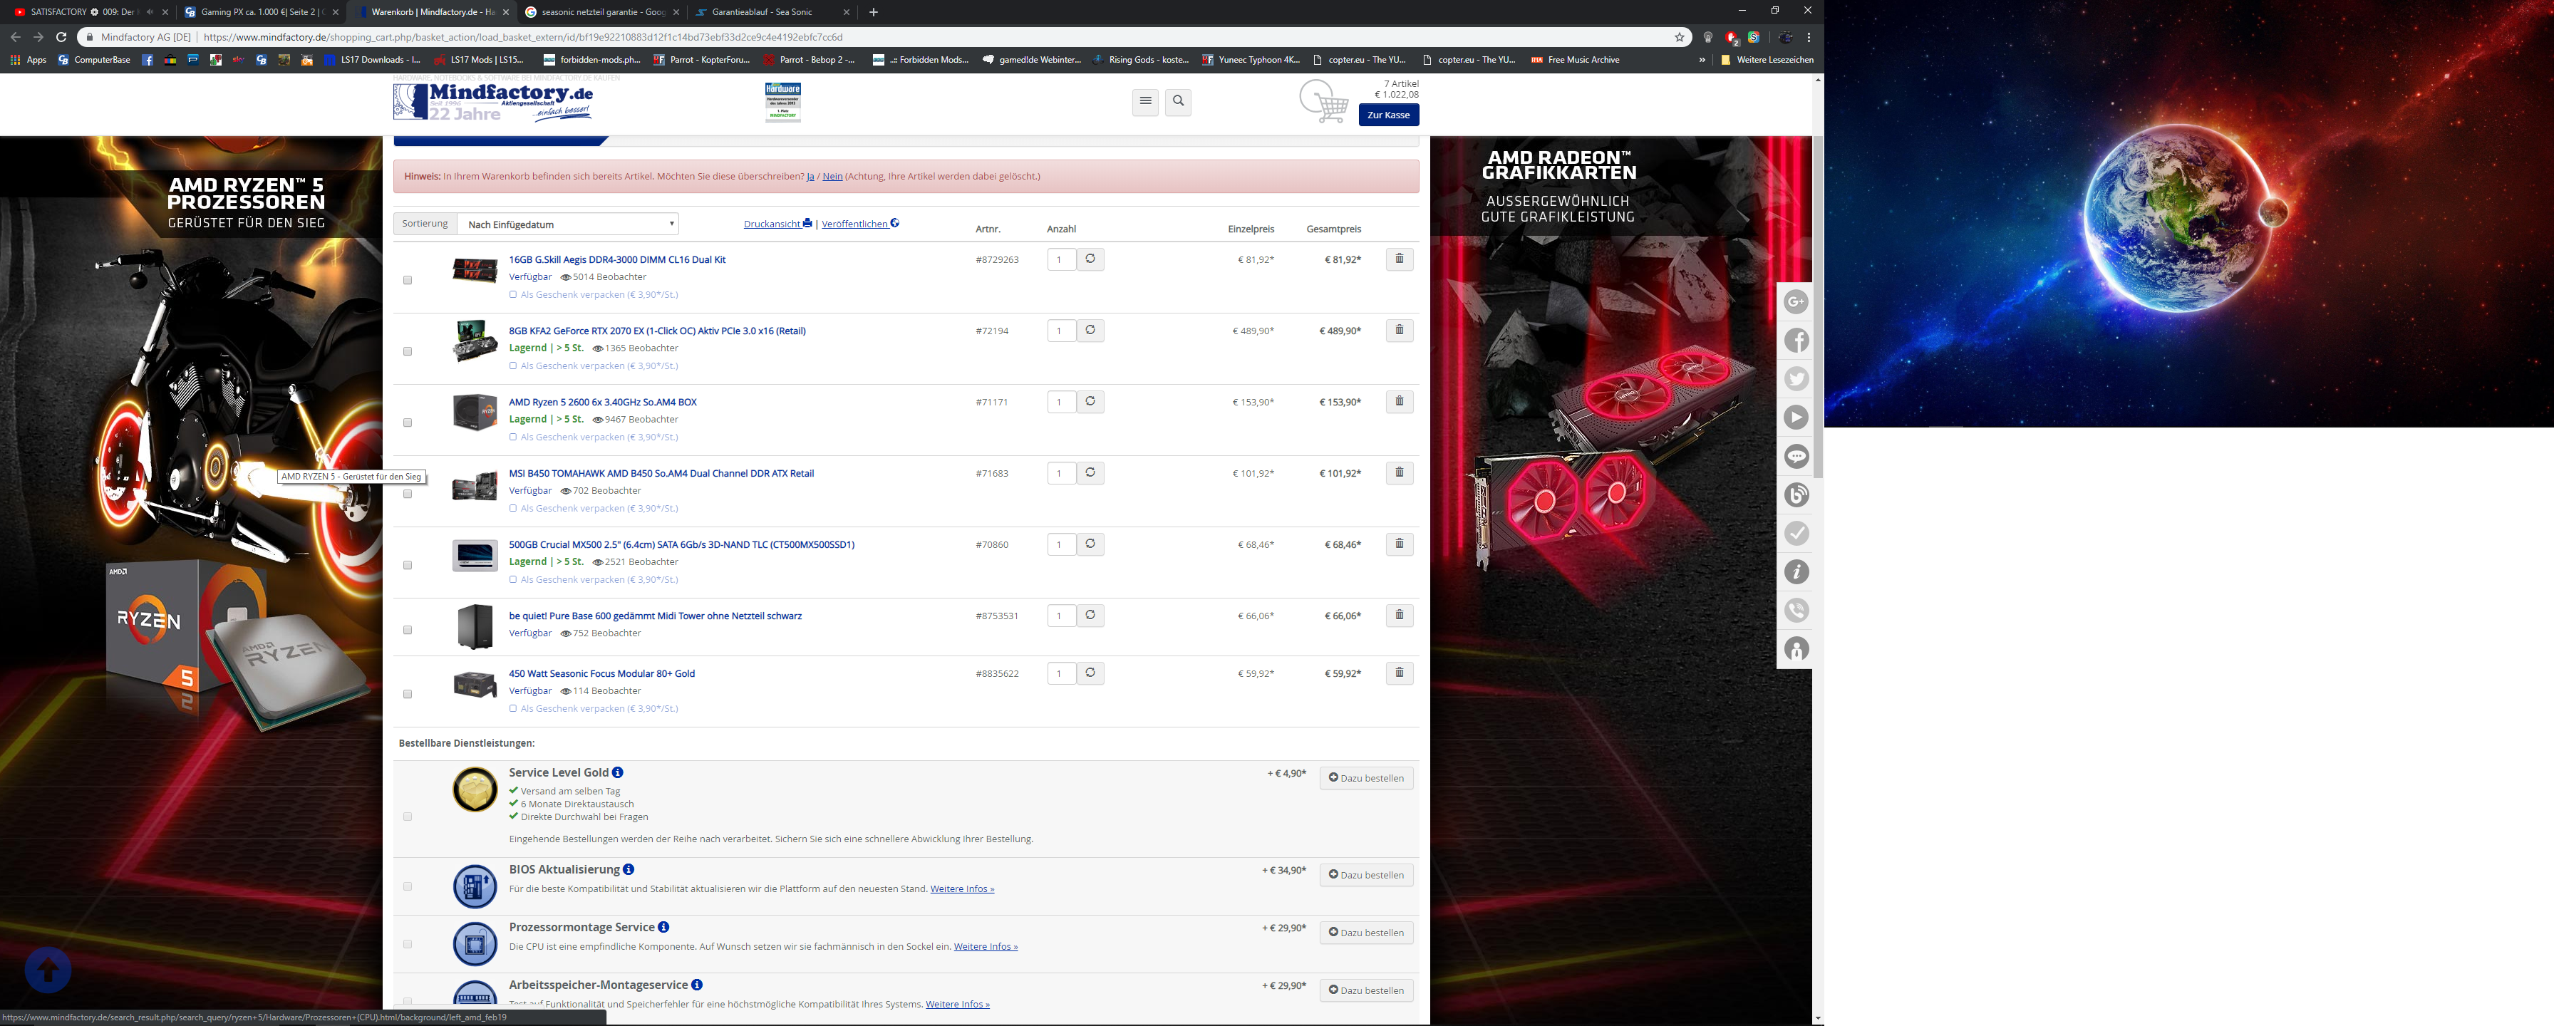This screenshot has height=1026, width=2554.
Task: Open the Chrome three-dot menu
Action: click(1809, 36)
